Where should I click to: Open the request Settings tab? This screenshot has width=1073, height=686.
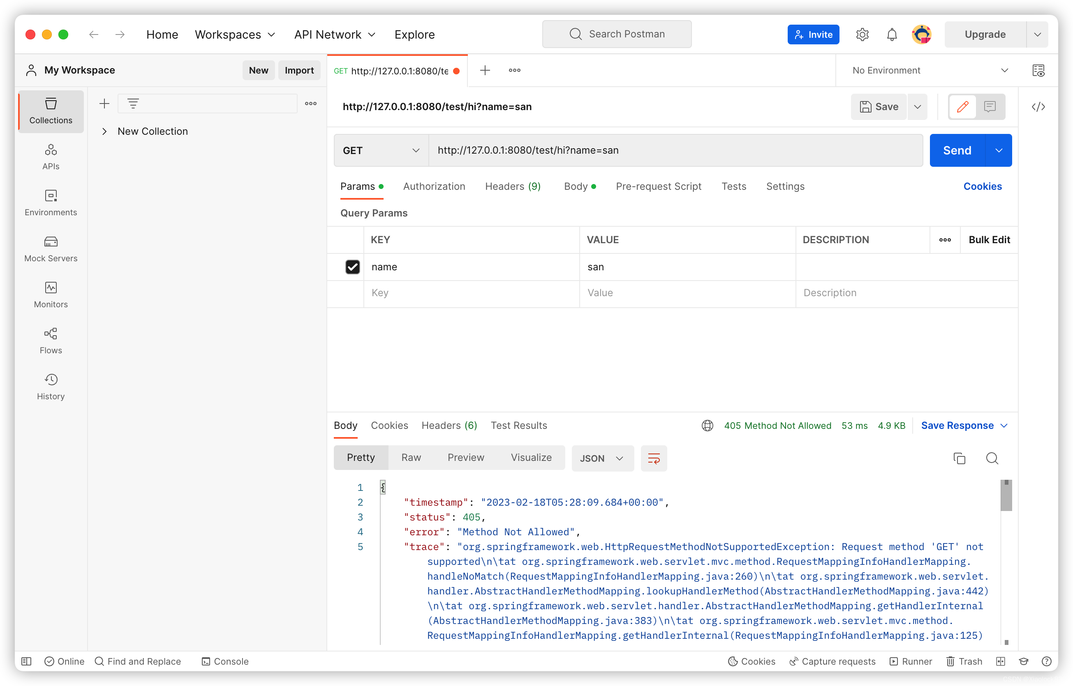click(x=785, y=186)
